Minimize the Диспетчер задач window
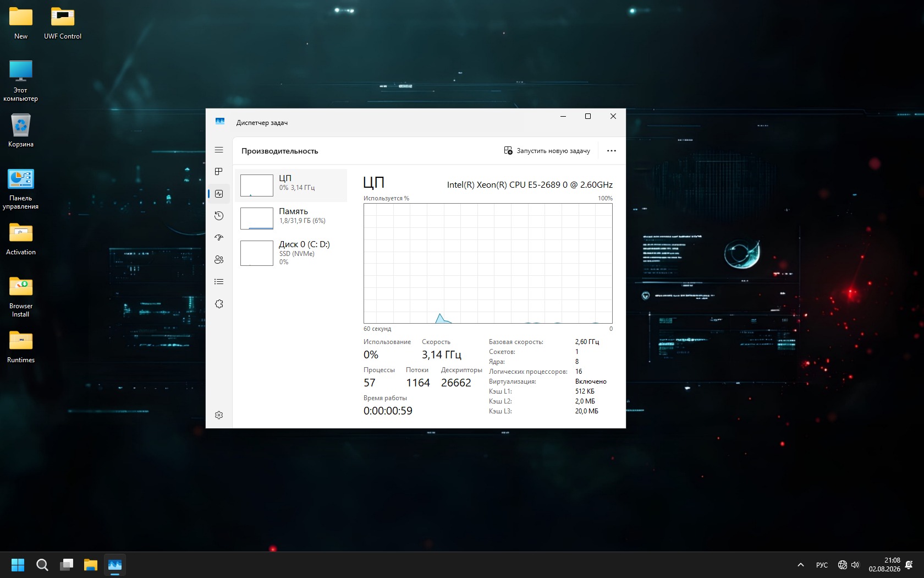The width and height of the screenshot is (924, 578). [x=563, y=116]
